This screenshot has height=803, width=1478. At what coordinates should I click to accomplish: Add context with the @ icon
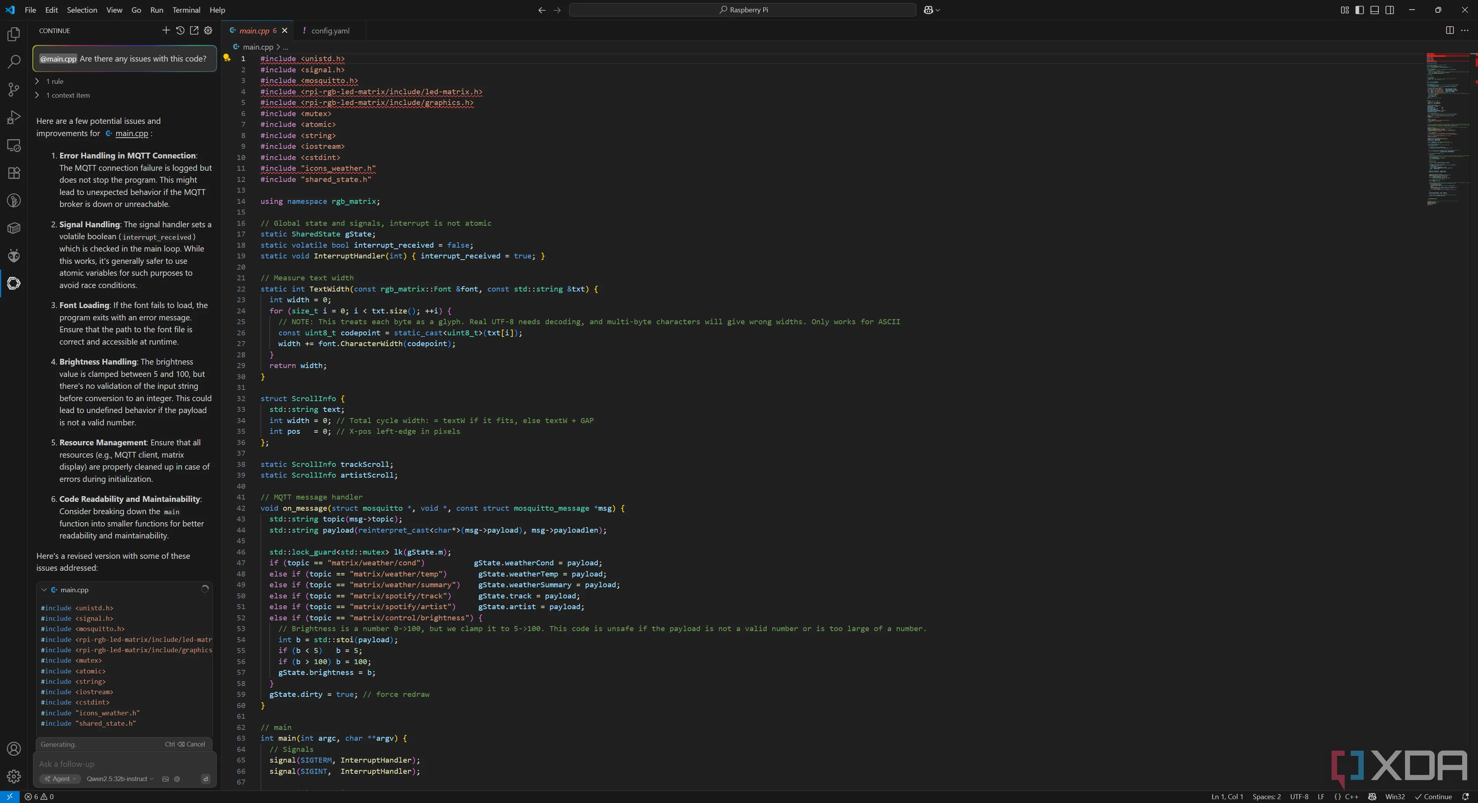point(177,779)
